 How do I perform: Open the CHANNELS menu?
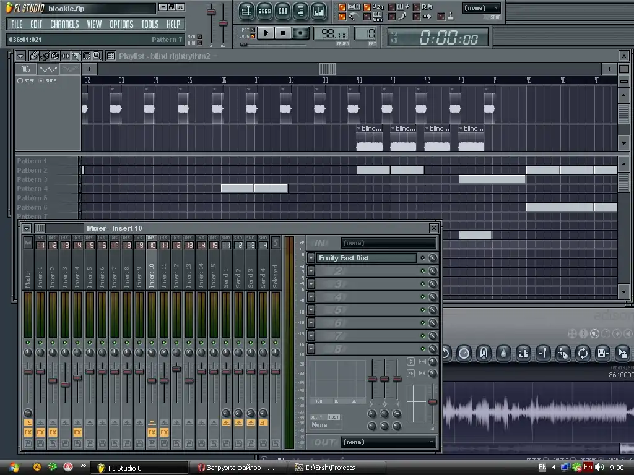[64, 24]
